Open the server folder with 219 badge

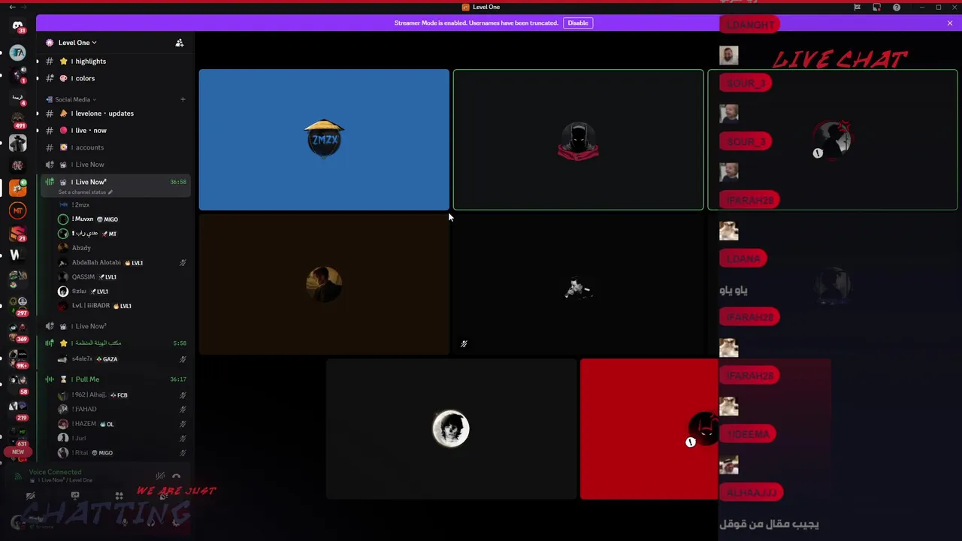17,410
